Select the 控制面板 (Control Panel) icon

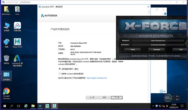click(6, 76)
